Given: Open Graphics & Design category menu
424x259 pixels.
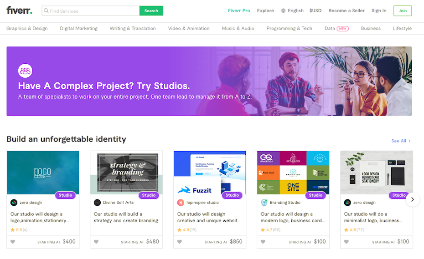Looking at the screenshot, I should click(x=27, y=28).
